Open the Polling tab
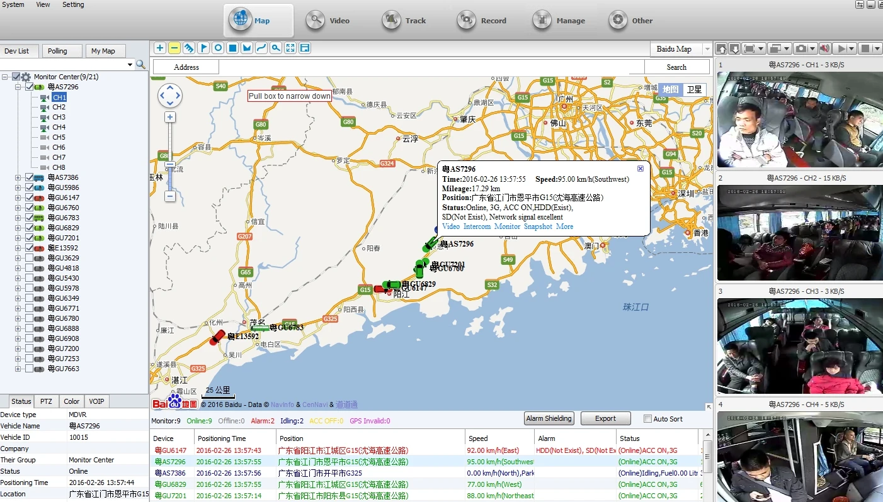 [62, 51]
